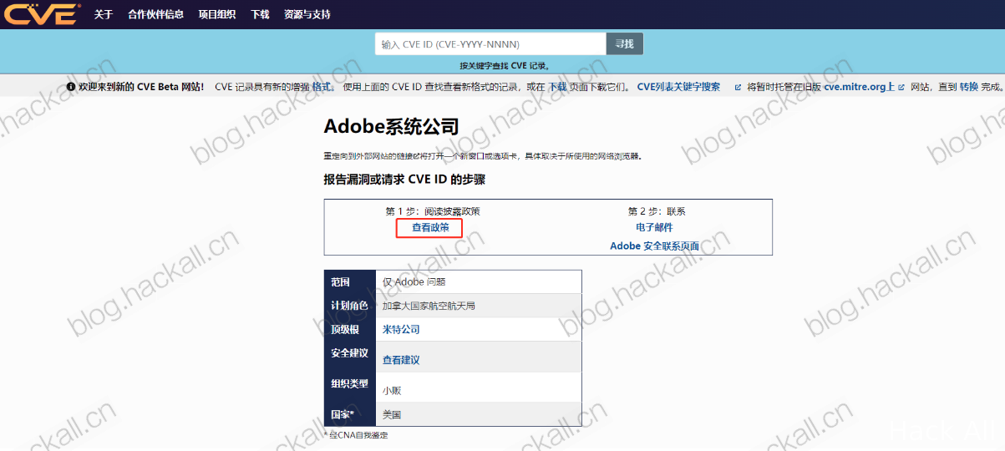Select the 小贩 cell value

(392, 391)
